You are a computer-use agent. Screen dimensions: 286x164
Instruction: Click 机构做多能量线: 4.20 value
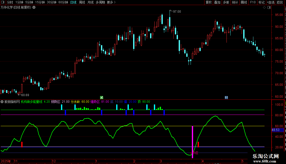coord(35,102)
